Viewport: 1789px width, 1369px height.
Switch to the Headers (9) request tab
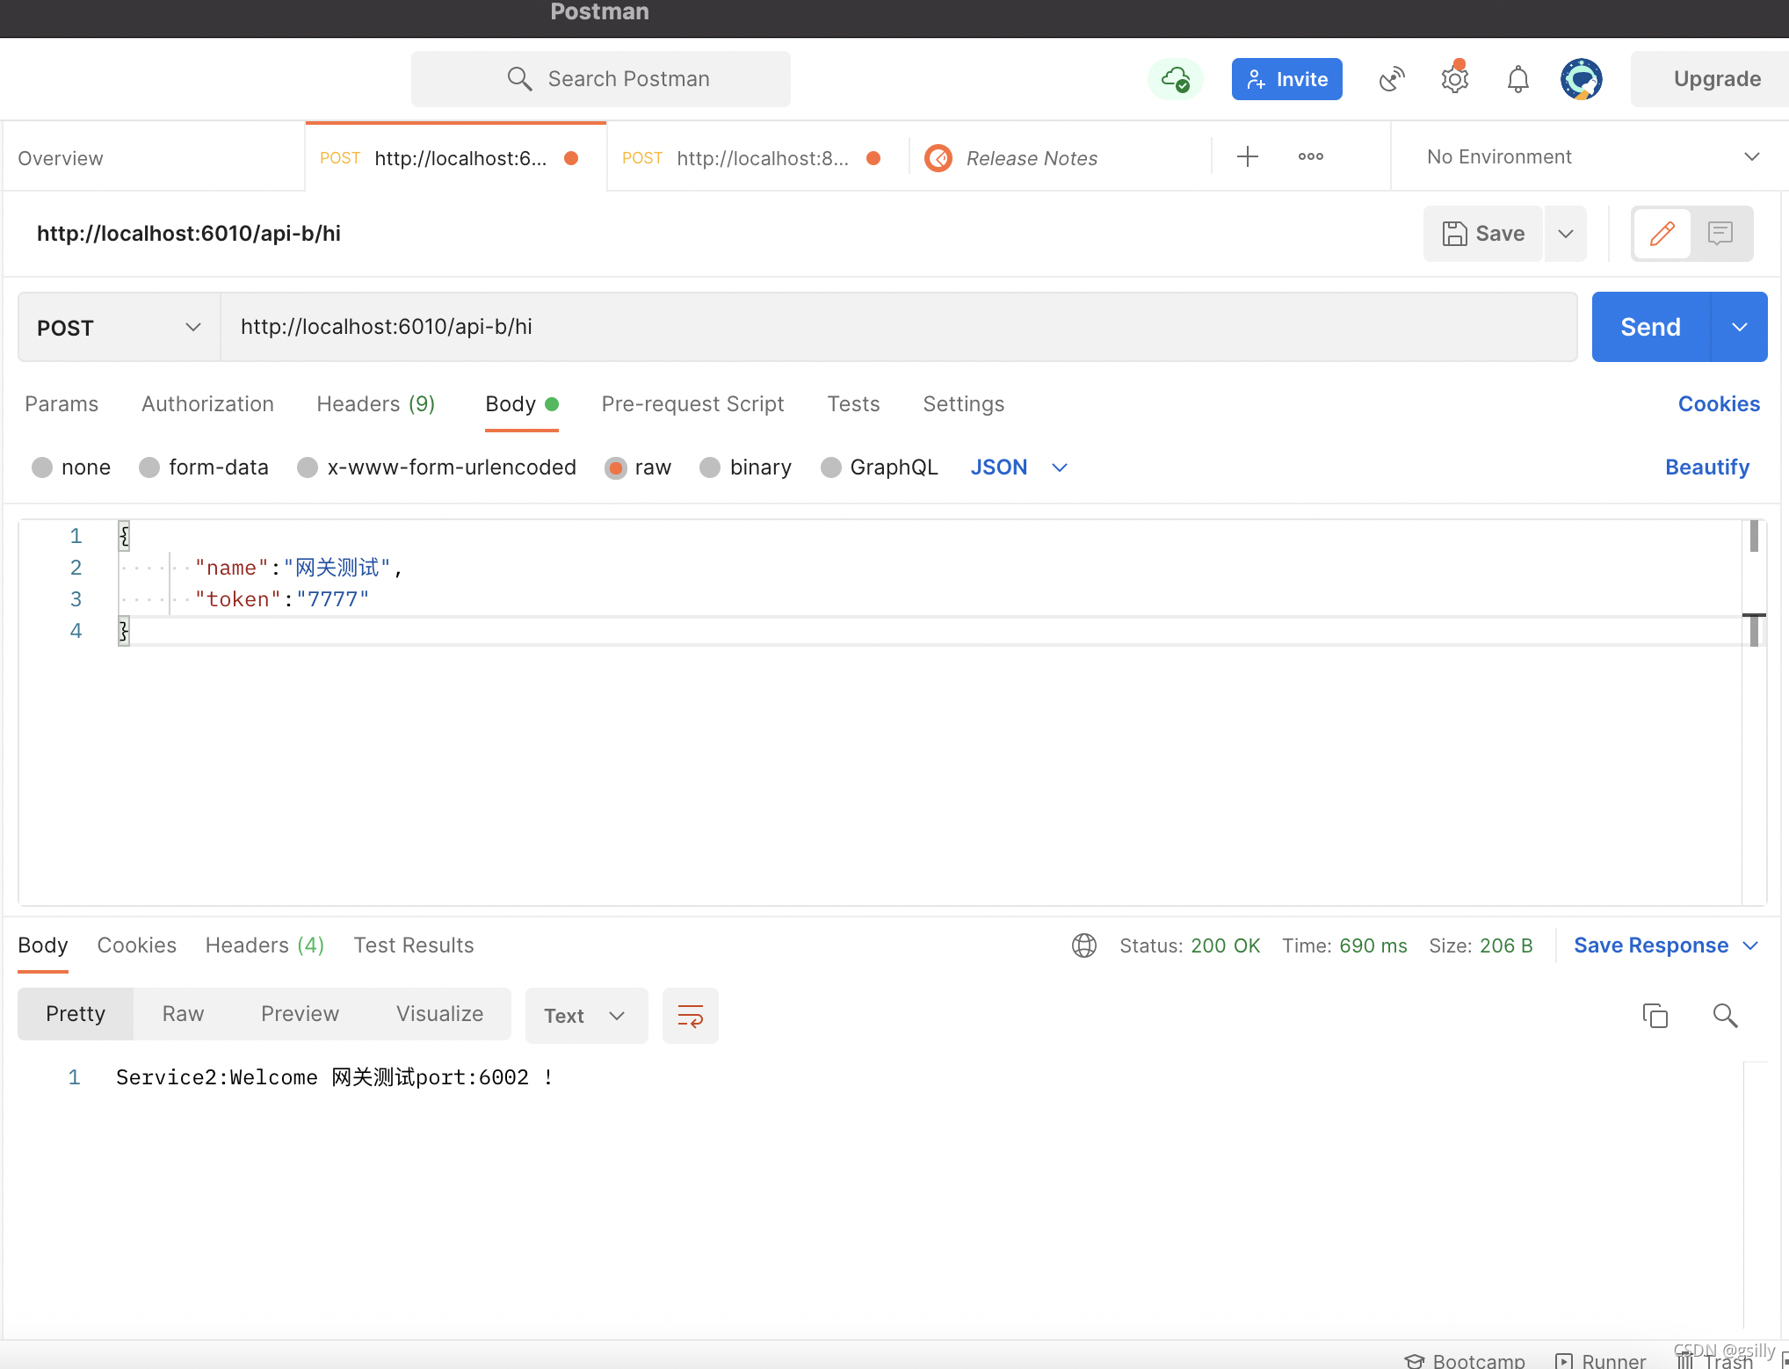(x=375, y=404)
